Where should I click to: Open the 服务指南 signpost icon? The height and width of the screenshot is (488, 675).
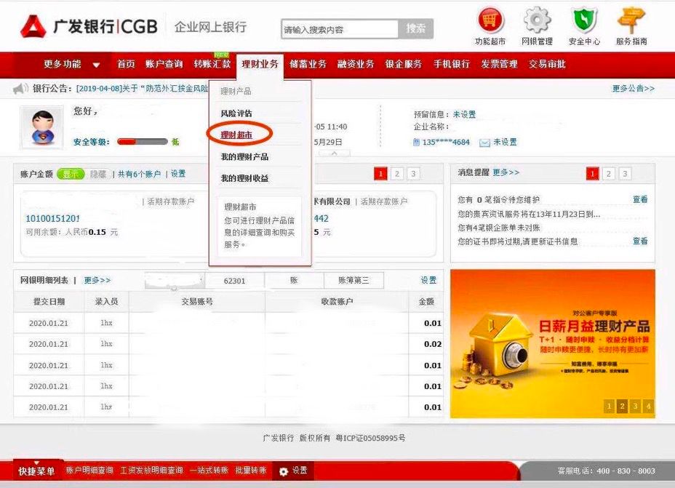click(631, 20)
